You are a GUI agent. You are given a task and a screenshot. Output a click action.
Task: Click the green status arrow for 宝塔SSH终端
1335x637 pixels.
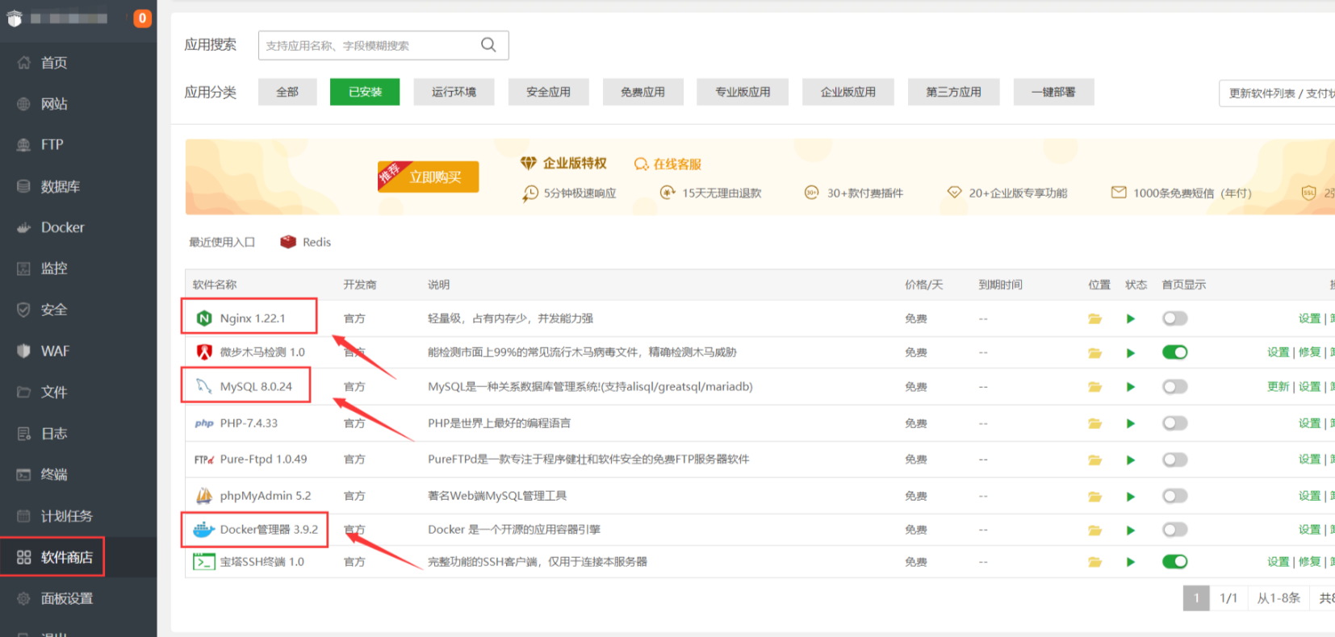coord(1131,562)
